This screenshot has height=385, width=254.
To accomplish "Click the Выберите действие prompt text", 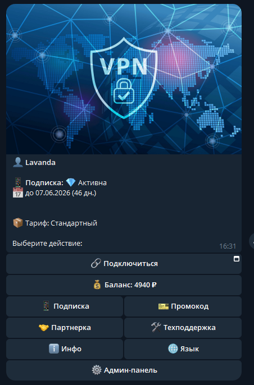I will pyautogui.click(x=47, y=244).
